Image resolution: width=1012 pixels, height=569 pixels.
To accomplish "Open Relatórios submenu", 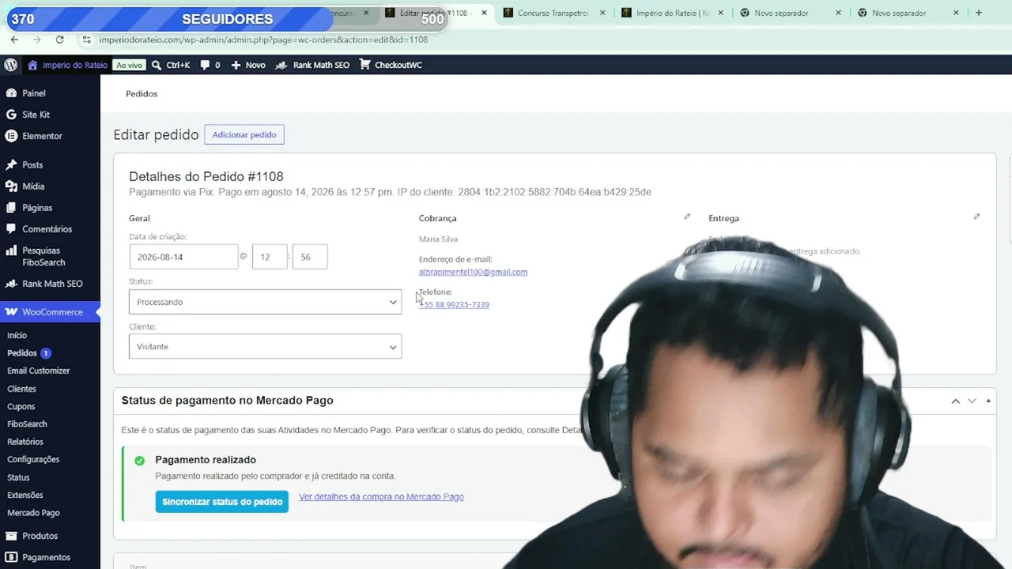I will pyautogui.click(x=25, y=442).
